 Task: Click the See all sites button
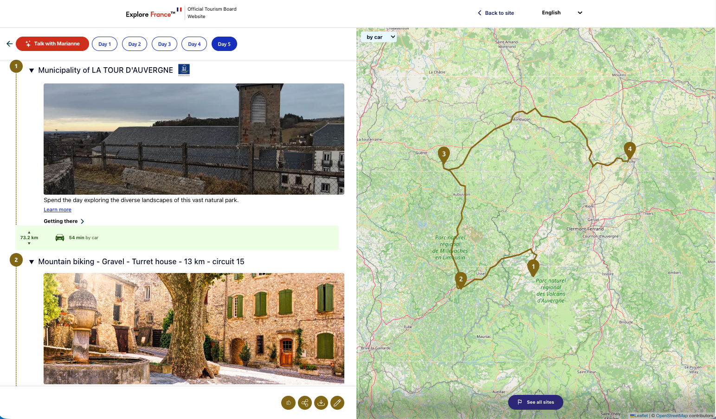point(535,402)
